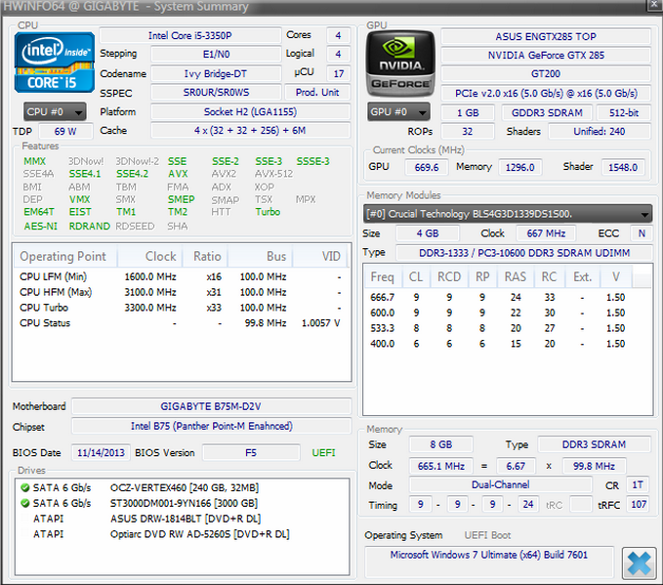Click the VID column header

pyautogui.click(x=320, y=256)
